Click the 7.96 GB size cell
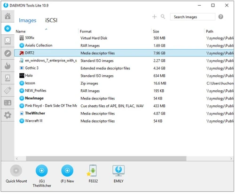This screenshot has height=194, width=235. point(159,53)
